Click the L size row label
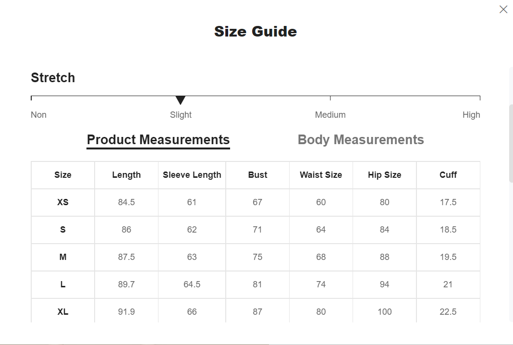 tap(63, 284)
